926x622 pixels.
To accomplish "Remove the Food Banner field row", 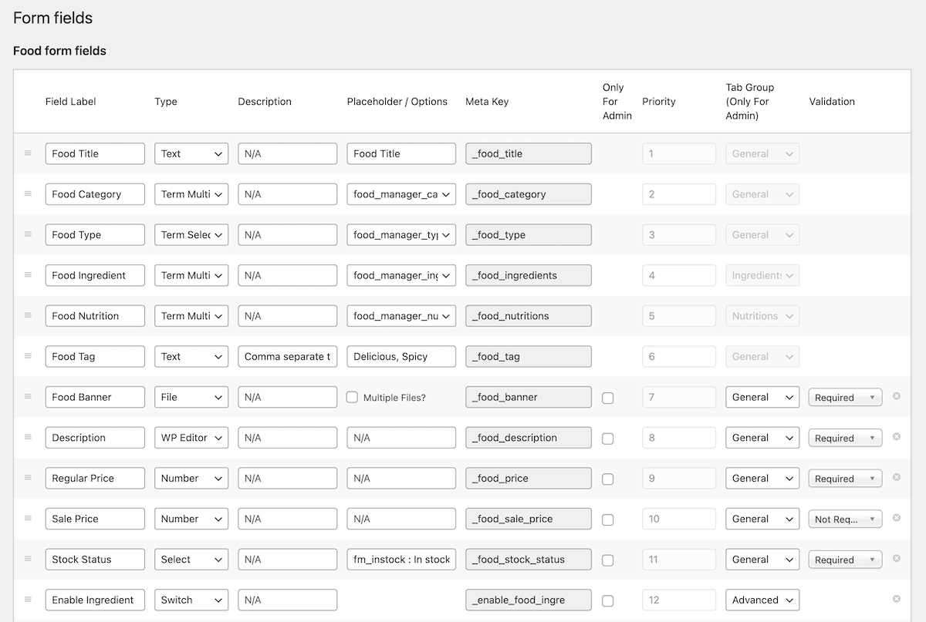I will (897, 396).
